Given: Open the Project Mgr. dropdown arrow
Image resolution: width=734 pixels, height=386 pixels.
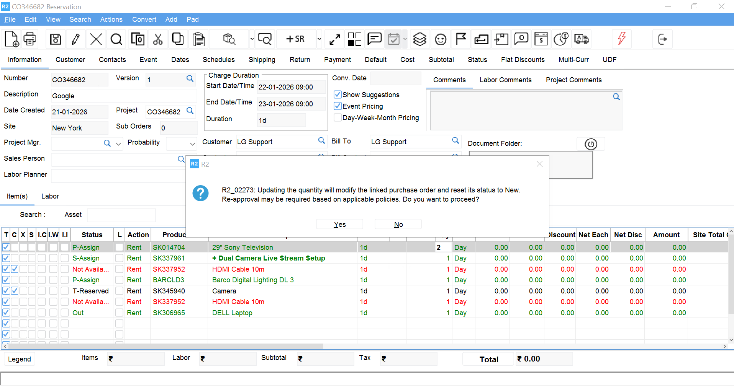Looking at the screenshot, I should click(x=118, y=144).
